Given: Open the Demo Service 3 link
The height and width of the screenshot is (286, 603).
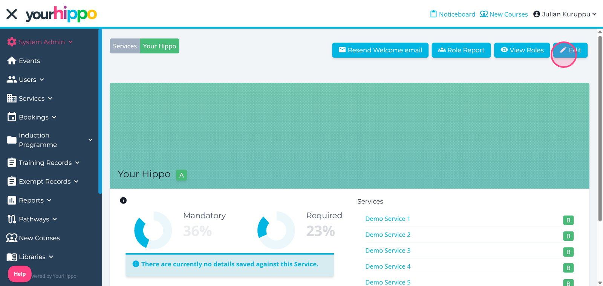Looking at the screenshot, I should coord(388,251).
